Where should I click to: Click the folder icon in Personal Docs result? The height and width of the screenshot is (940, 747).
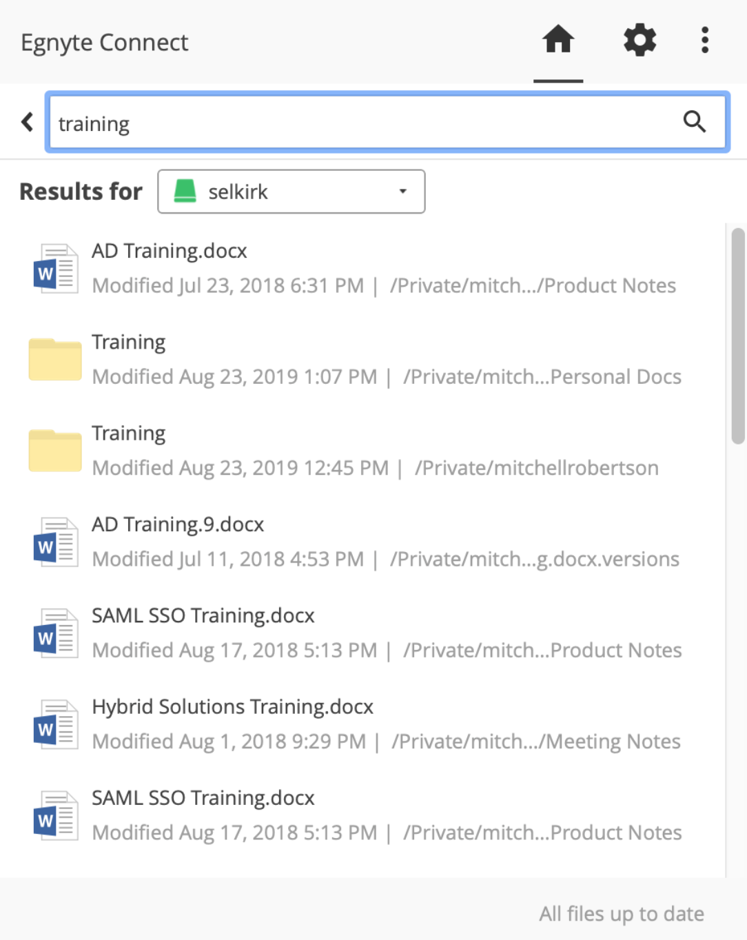pos(55,360)
